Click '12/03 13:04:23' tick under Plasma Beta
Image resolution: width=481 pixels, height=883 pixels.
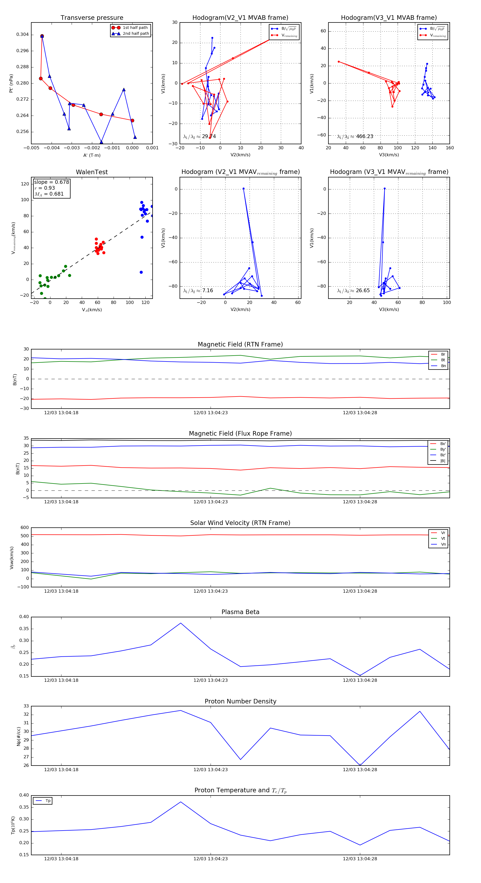(x=211, y=680)
